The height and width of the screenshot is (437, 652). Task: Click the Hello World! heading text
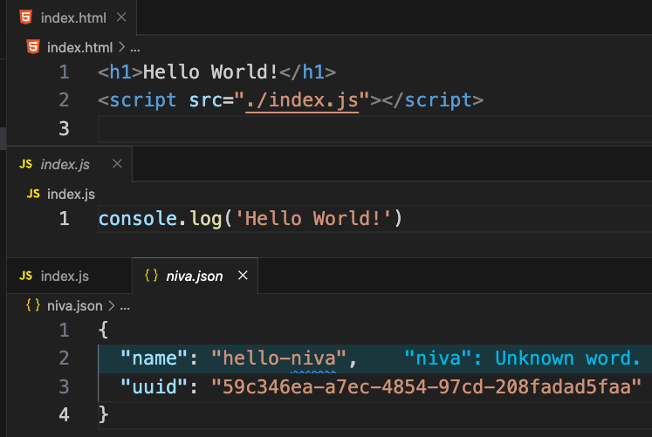(x=211, y=72)
